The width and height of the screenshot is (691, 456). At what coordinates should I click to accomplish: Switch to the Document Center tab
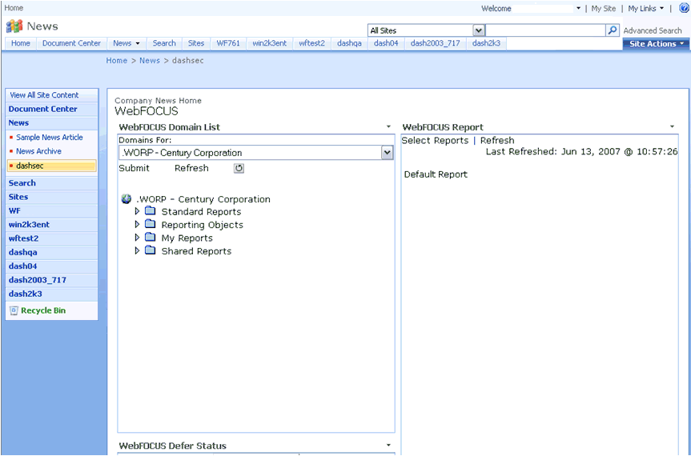[x=71, y=43]
